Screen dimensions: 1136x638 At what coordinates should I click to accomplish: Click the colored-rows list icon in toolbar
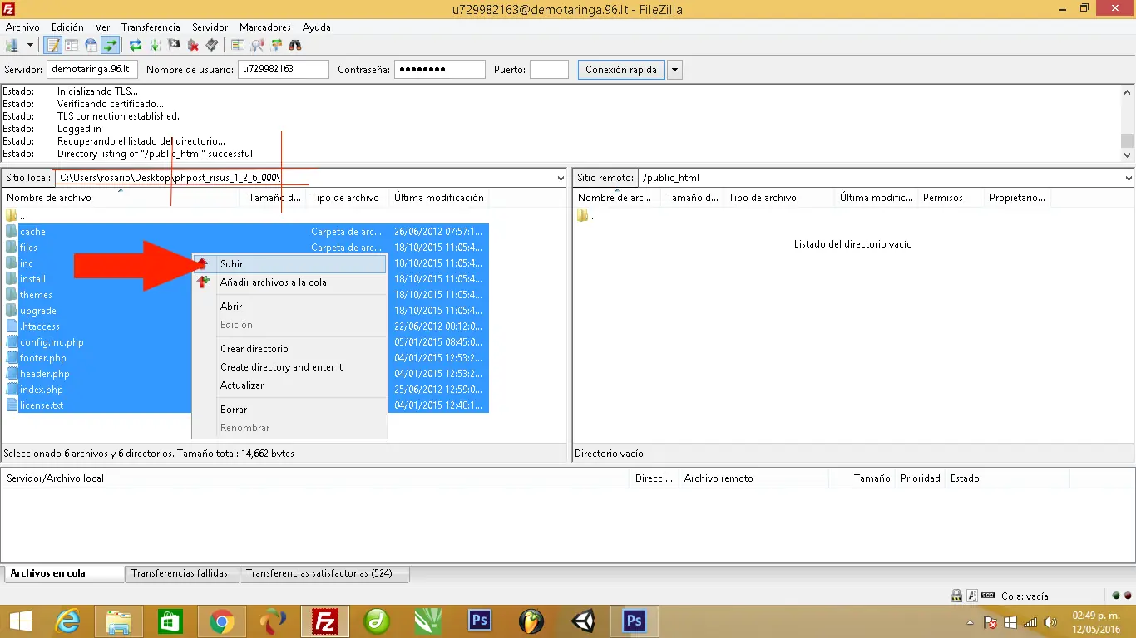pos(238,45)
